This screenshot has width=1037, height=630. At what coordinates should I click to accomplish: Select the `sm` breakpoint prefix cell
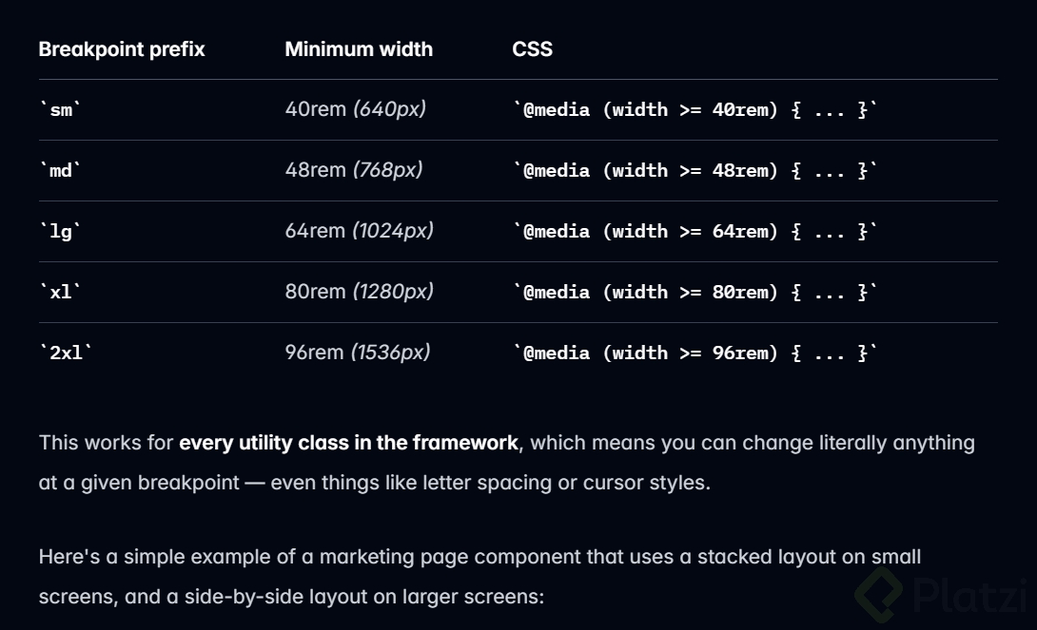[x=61, y=110]
